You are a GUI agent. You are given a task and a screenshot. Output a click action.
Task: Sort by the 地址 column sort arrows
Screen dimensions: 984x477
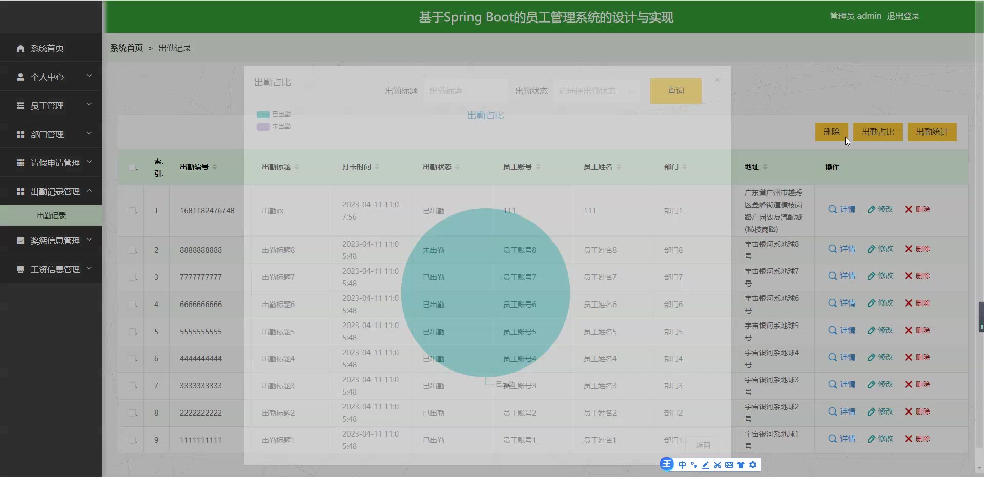pyautogui.click(x=765, y=167)
